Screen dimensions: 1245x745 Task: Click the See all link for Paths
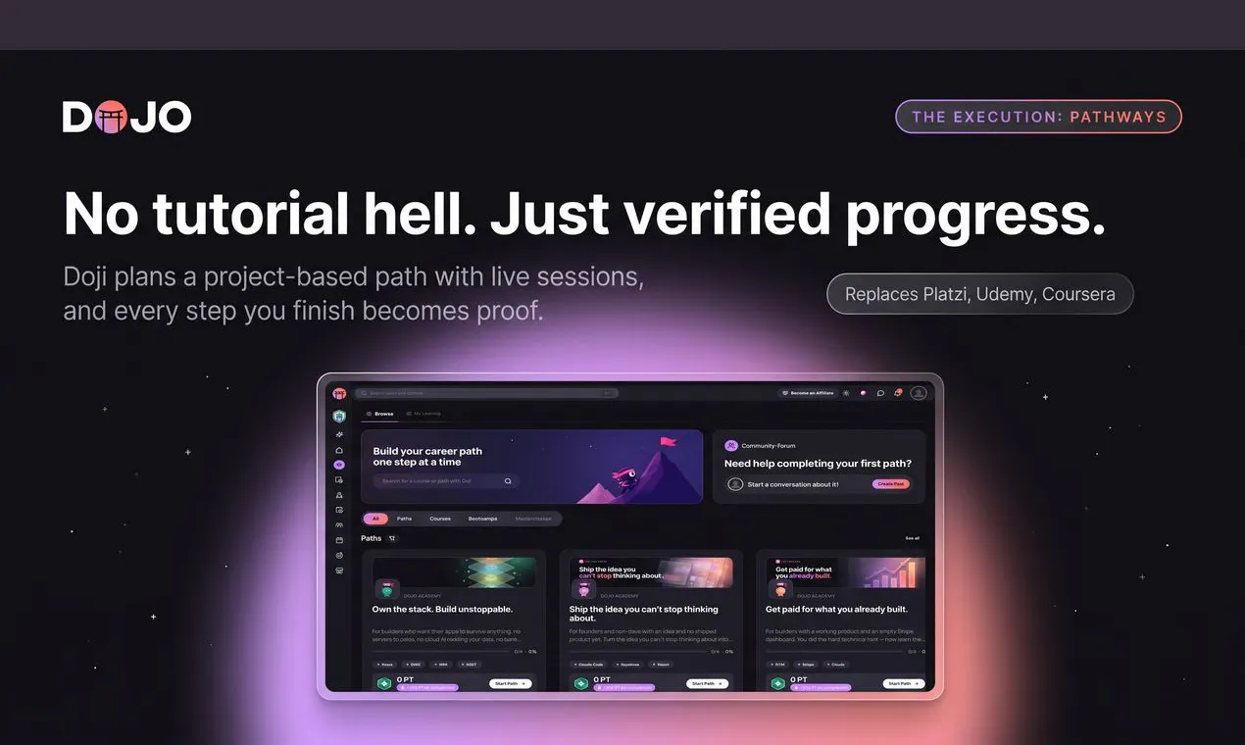(x=913, y=538)
